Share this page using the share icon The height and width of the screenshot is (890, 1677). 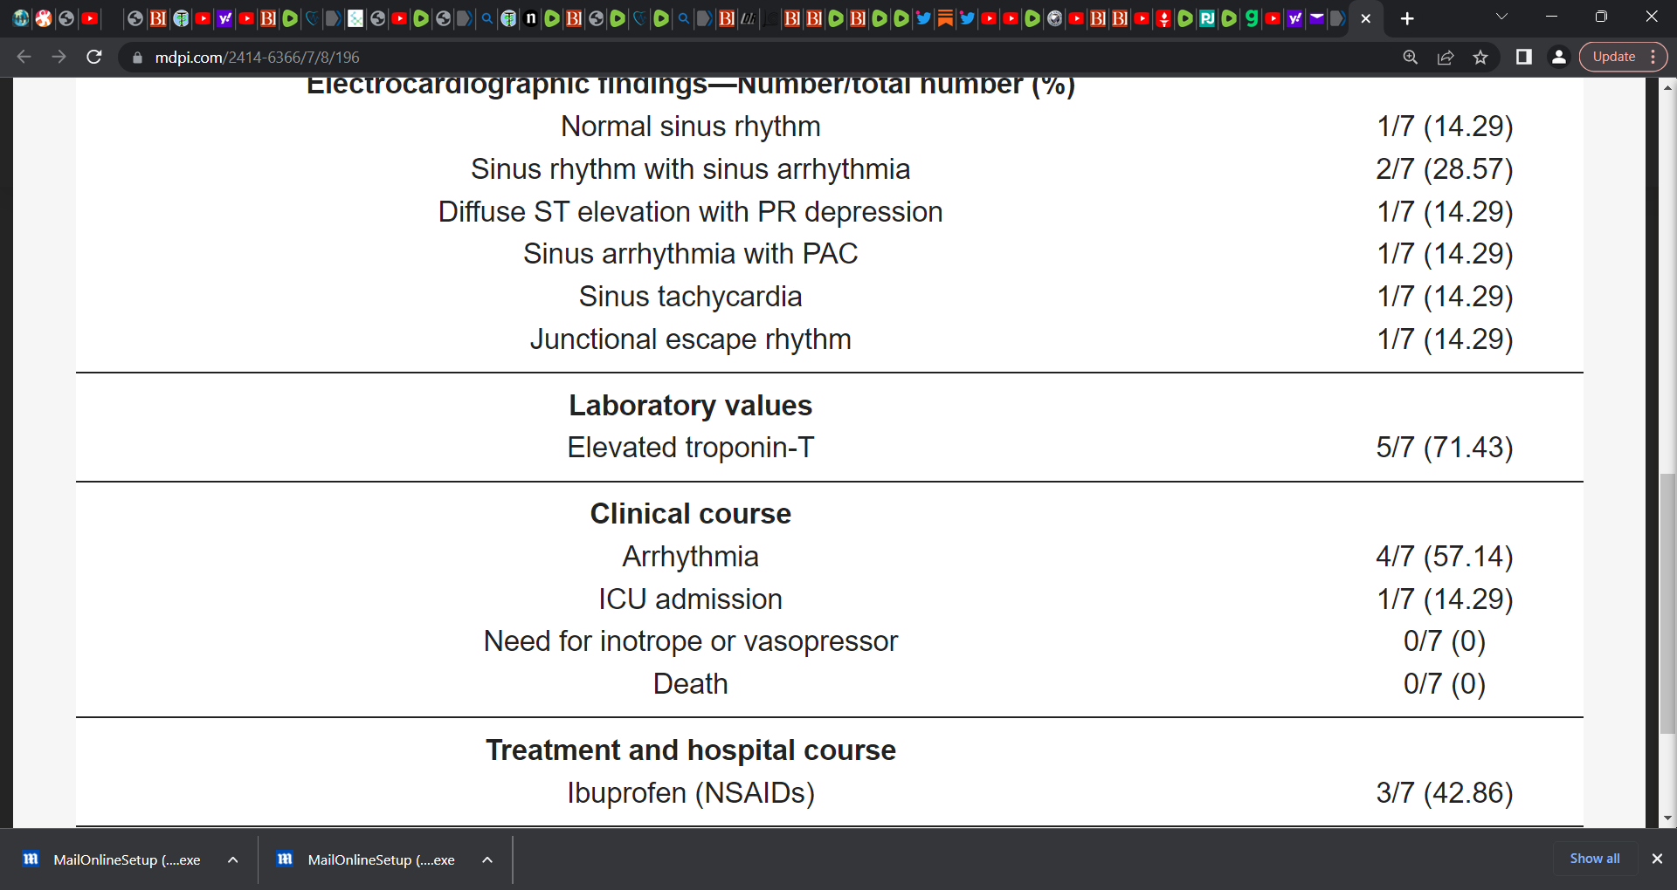pos(1446,57)
